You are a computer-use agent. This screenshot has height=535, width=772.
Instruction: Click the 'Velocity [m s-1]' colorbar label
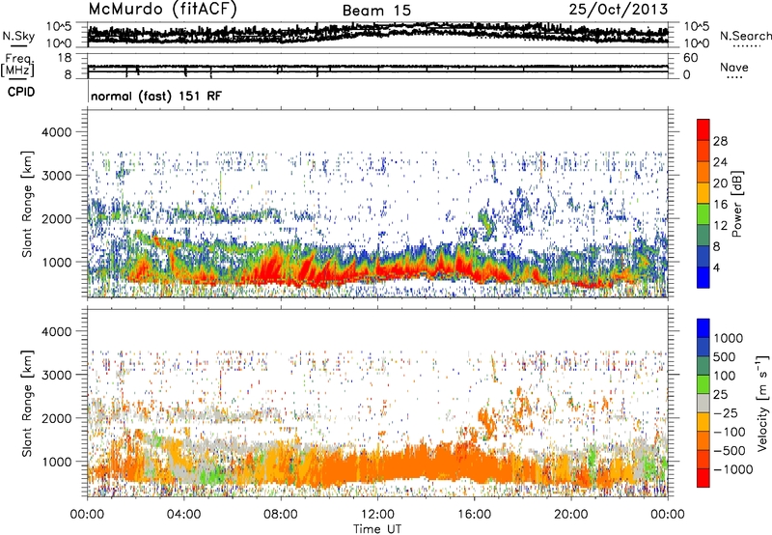(762, 403)
